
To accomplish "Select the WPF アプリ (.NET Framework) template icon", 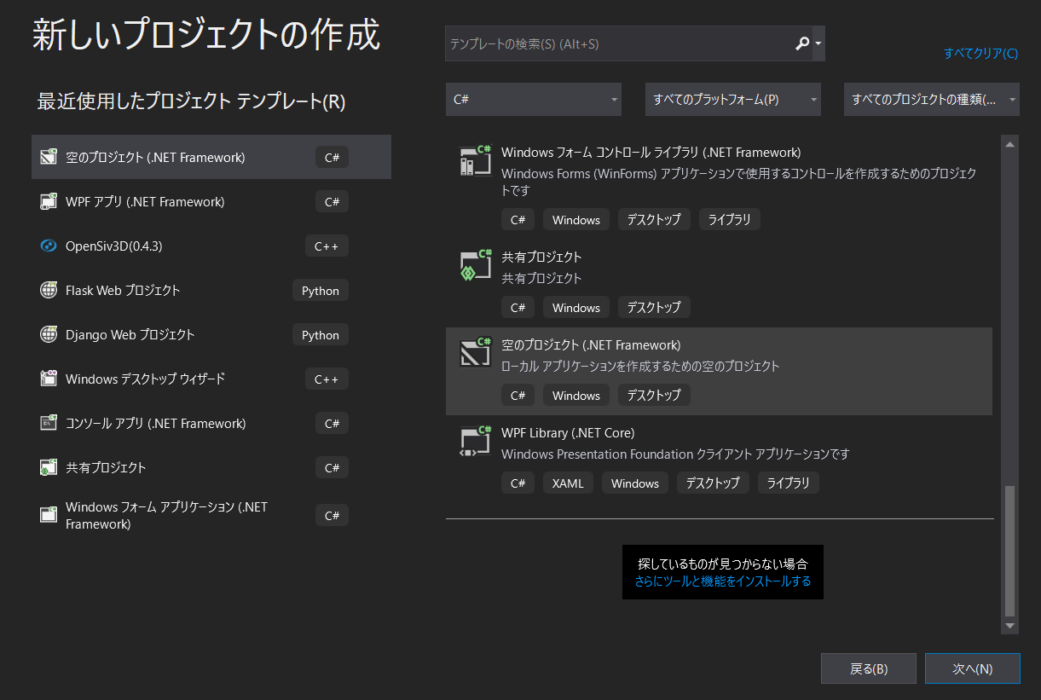I will click(x=49, y=201).
